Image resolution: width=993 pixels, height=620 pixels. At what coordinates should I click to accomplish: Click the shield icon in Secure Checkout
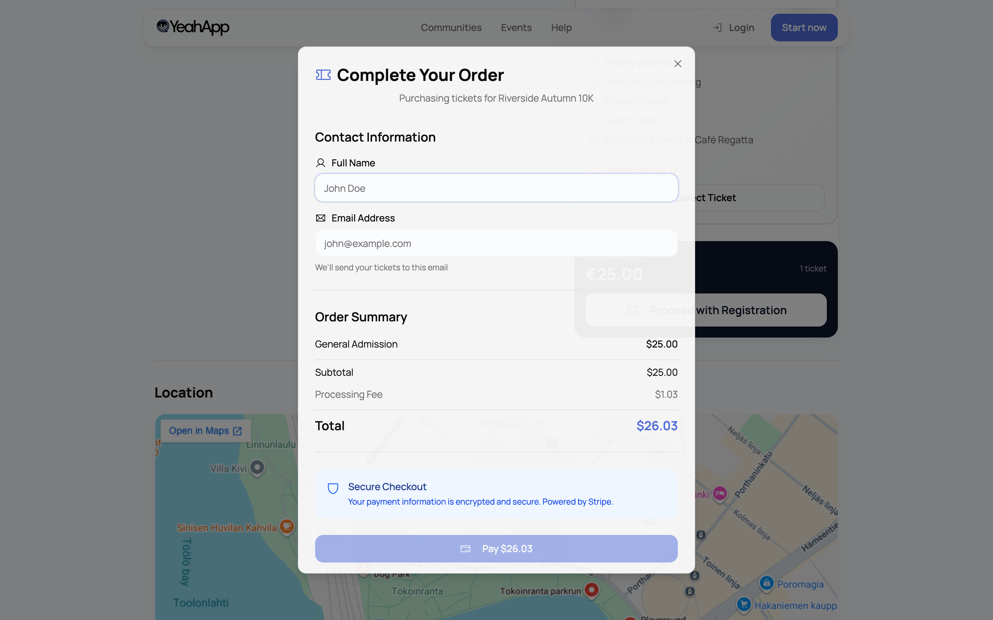tap(333, 488)
